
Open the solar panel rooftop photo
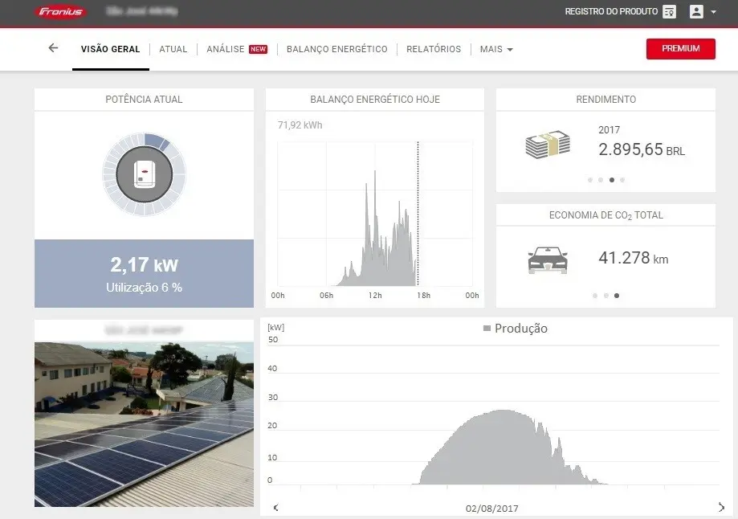pyautogui.click(x=144, y=424)
